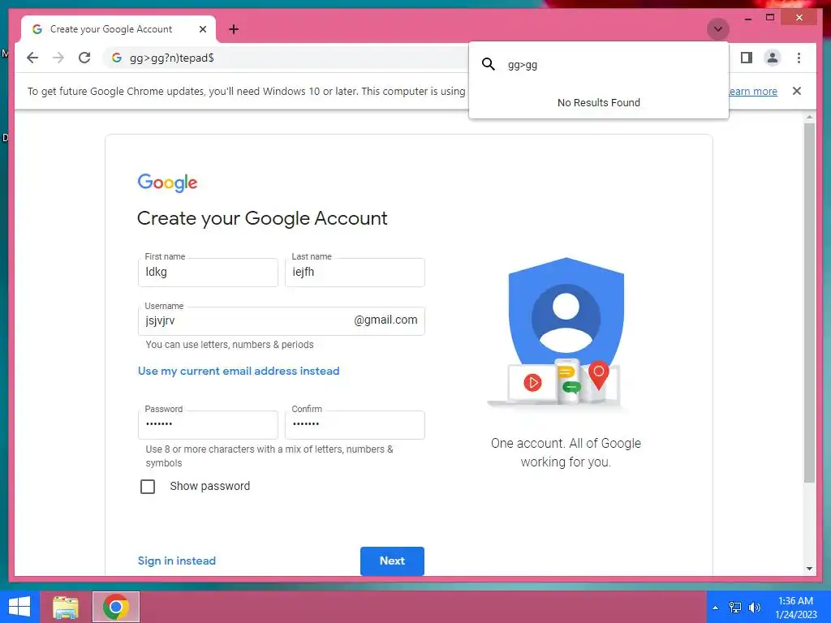Maximize the Chrome window
Image resolution: width=831 pixels, height=623 pixels.
pos(770,18)
